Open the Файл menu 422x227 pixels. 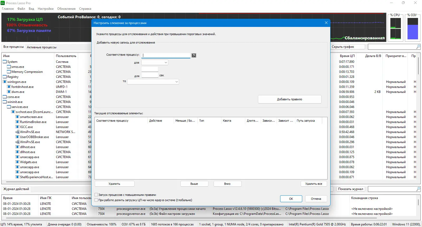coord(21,9)
